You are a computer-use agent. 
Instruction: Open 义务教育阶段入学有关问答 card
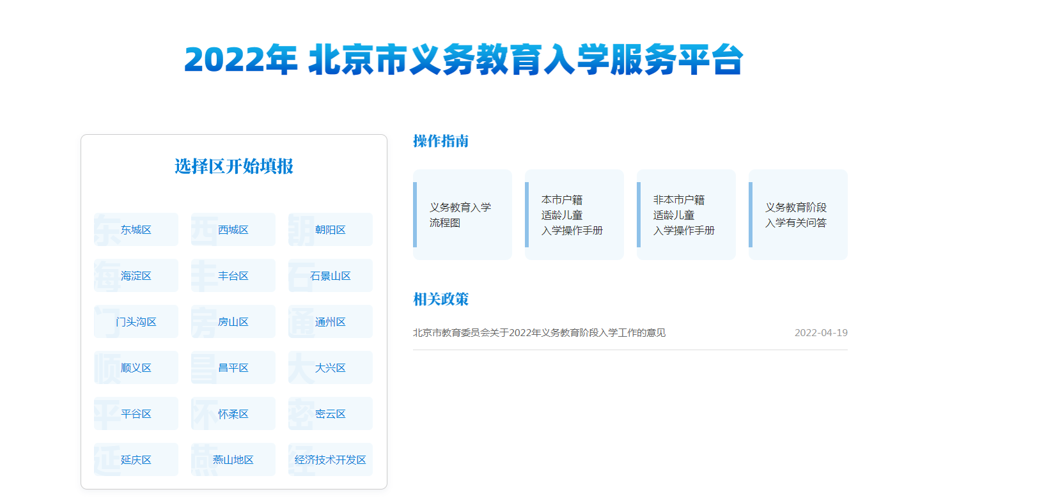click(798, 215)
